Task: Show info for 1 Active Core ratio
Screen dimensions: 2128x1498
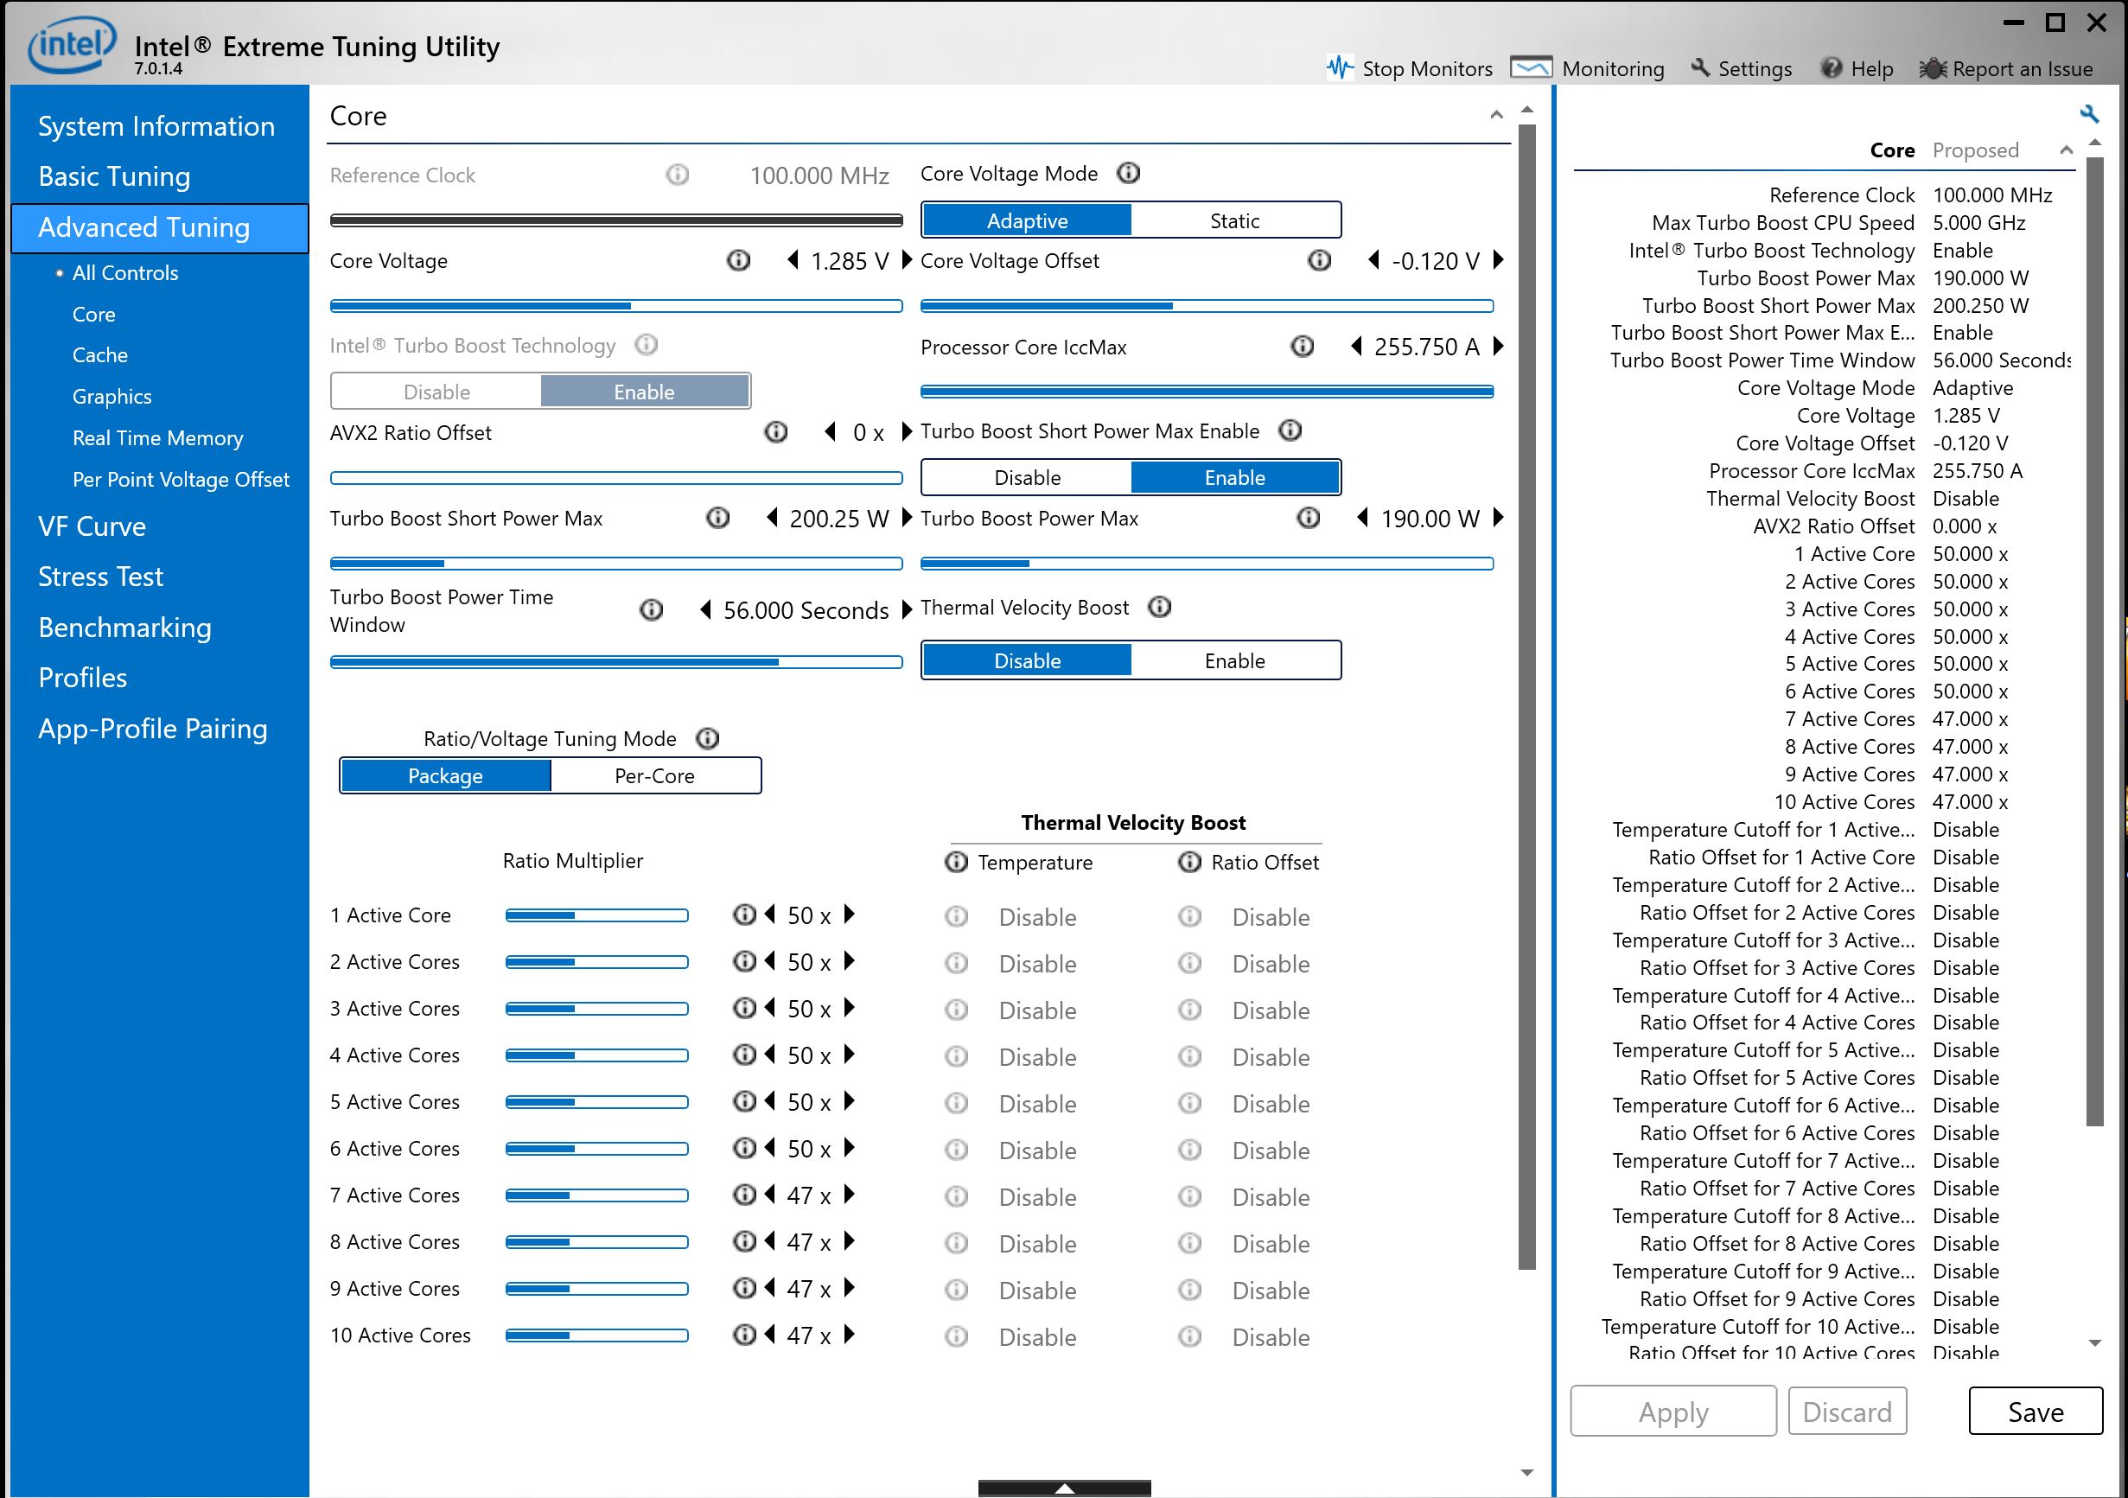Action: point(744,915)
